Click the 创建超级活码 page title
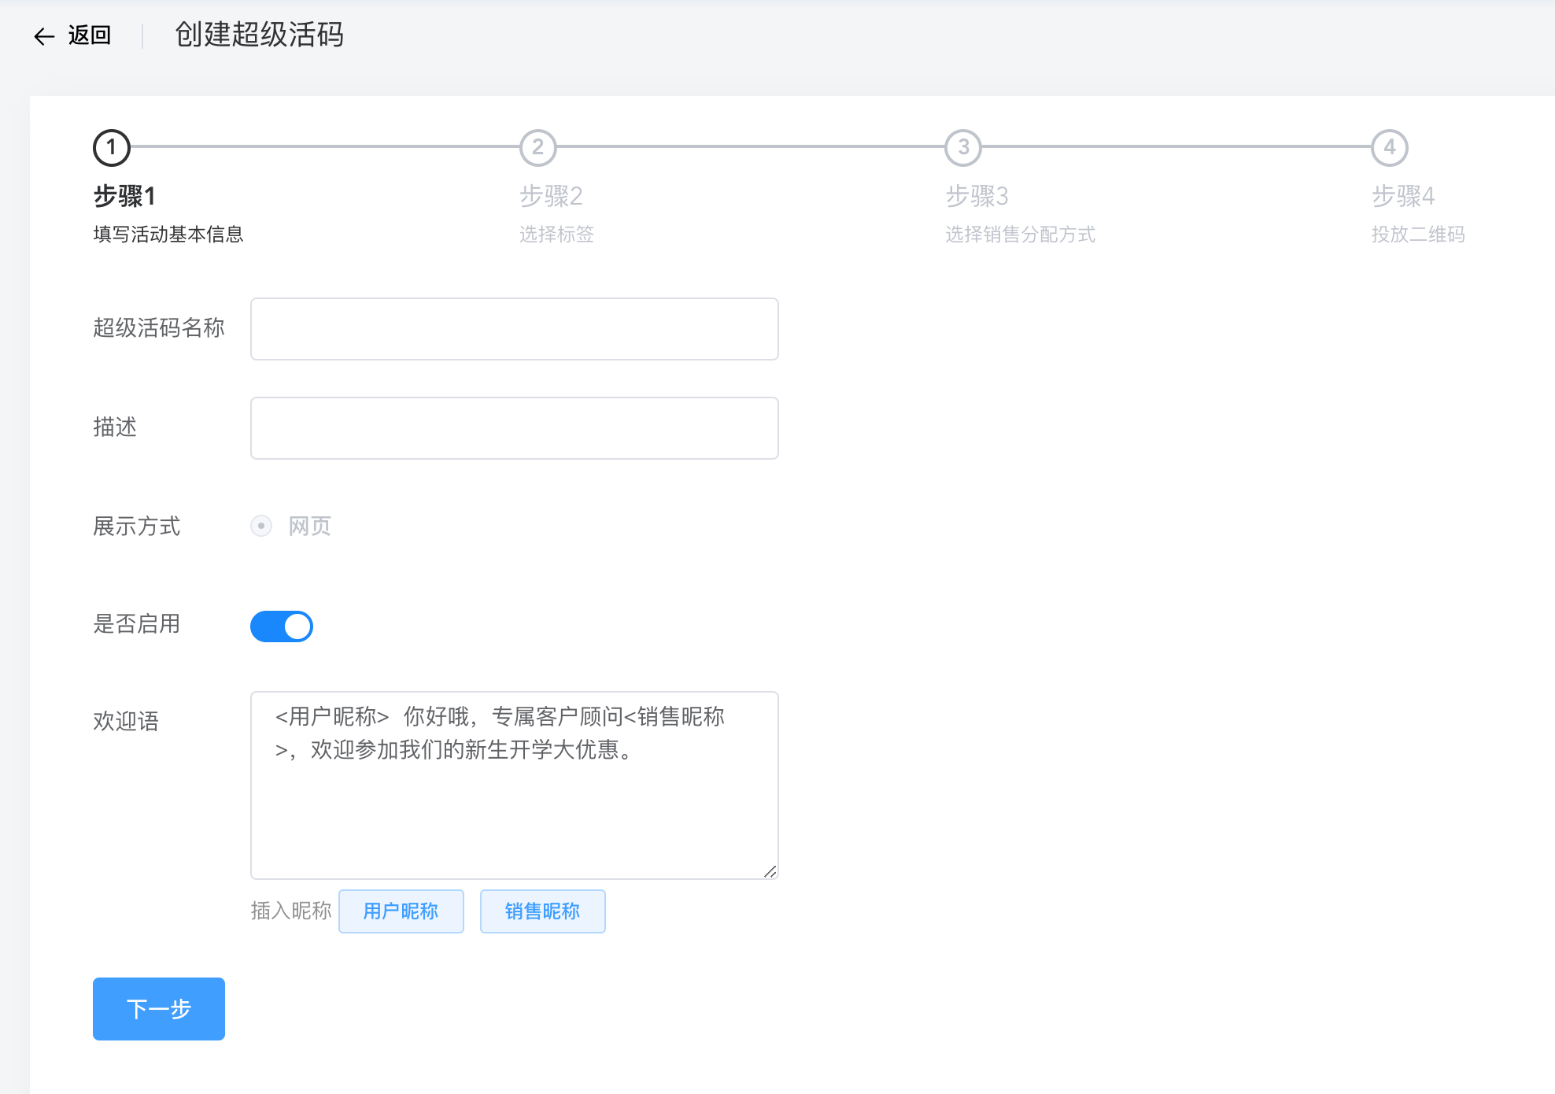The width and height of the screenshot is (1555, 1094). 259,35
